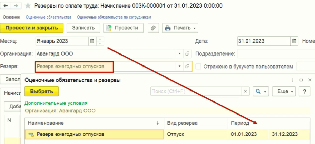Screen dimensions: 315x144
Task: Click the forward navigation arrow
Action: coord(16,6)
